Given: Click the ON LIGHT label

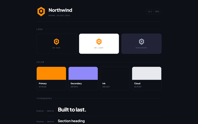Looking at the screenshot, I should click(99, 48).
